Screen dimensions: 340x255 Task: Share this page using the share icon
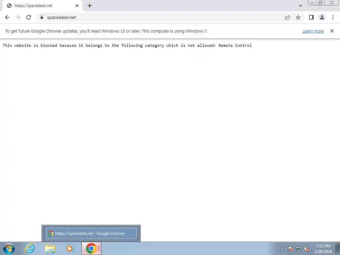click(288, 17)
